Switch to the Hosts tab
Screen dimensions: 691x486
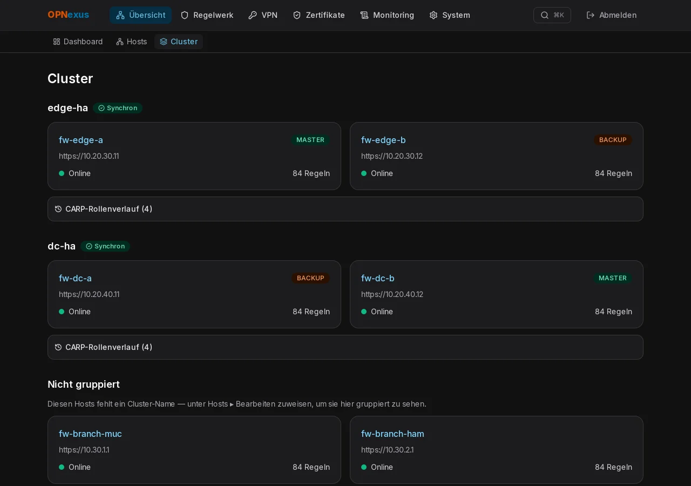click(x=131, y=42)
